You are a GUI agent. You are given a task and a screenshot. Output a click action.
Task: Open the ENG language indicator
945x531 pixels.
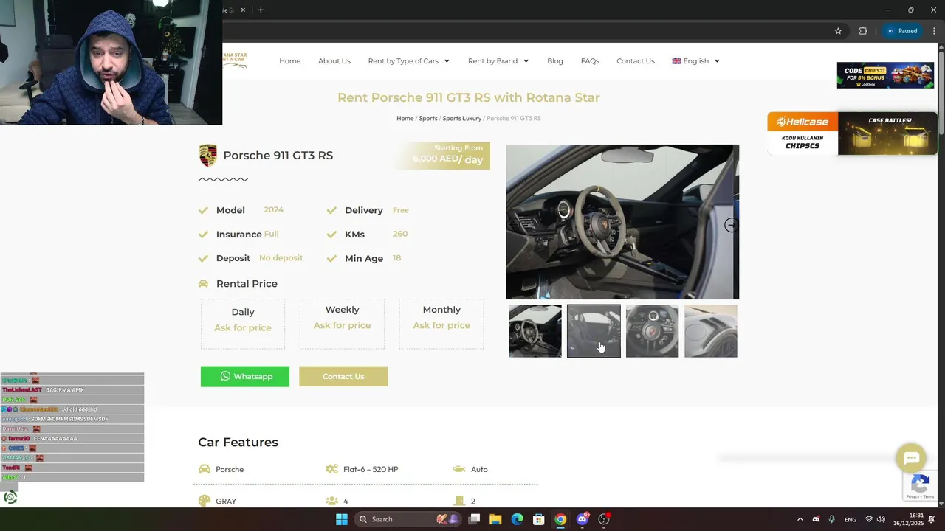click(x=850, y=519)
